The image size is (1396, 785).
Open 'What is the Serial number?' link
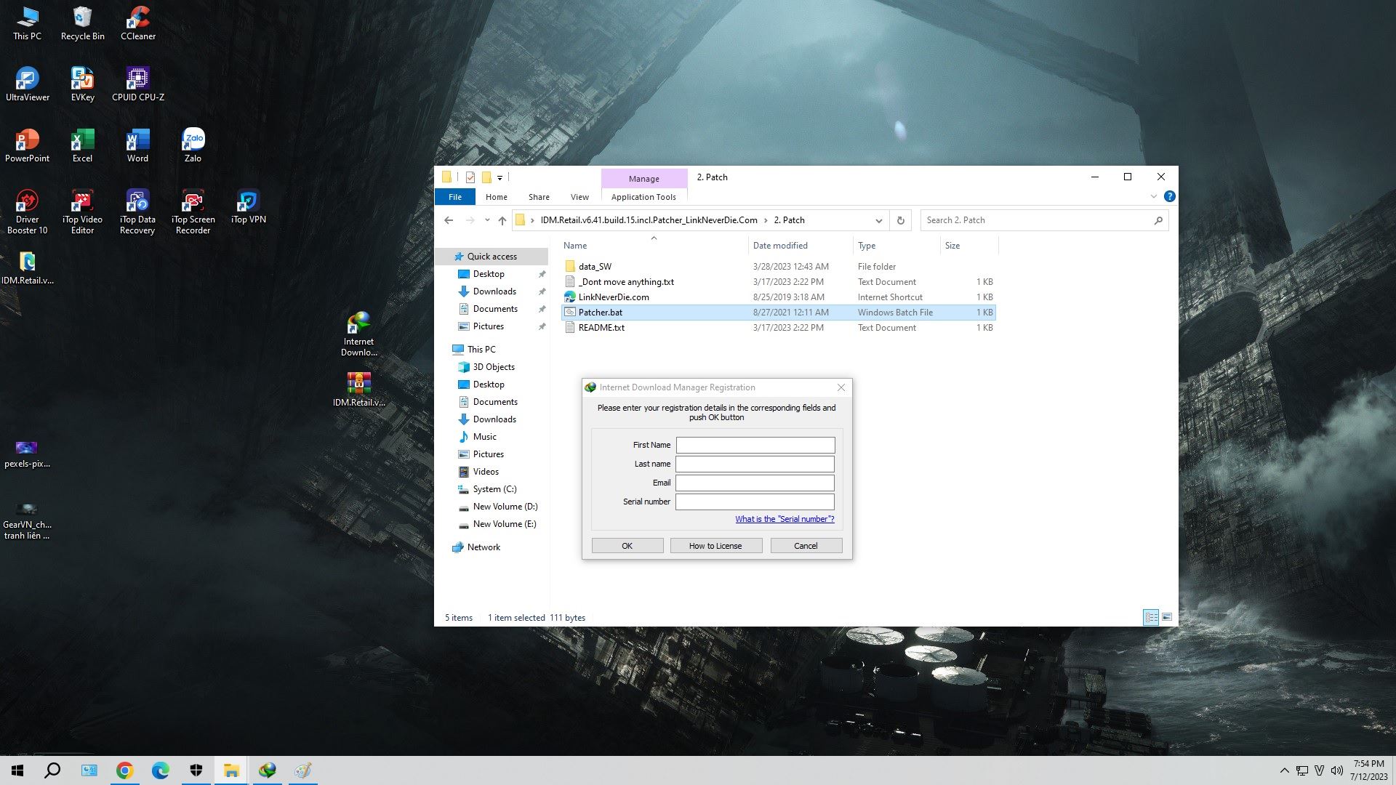pos(785,519)
